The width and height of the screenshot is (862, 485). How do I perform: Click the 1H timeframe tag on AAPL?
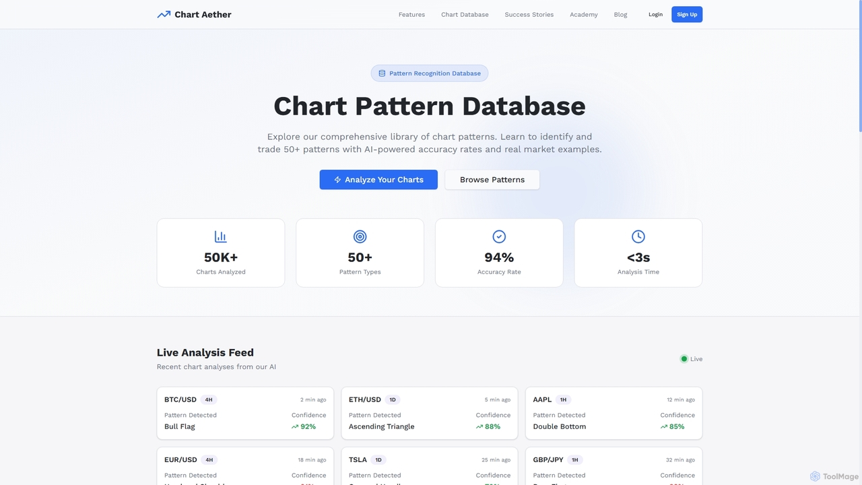point(564,400)
